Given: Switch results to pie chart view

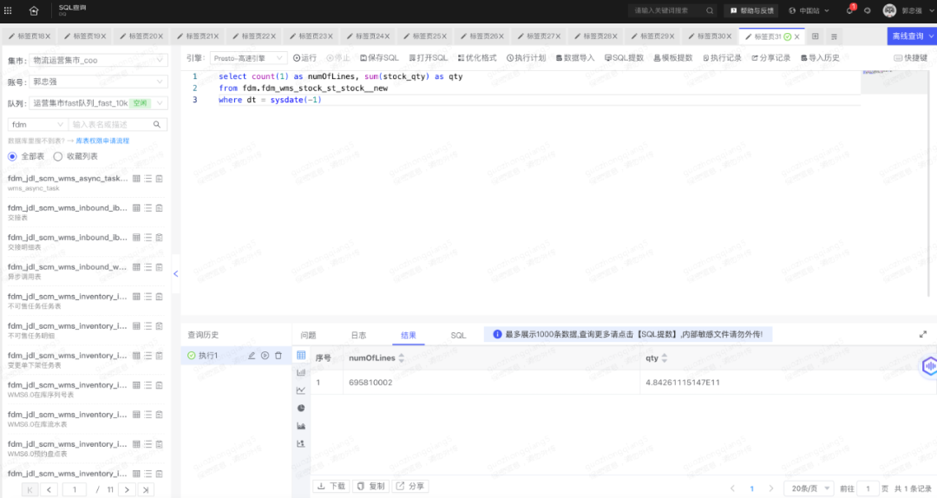Looking at the screenshot, I should 301,408.
